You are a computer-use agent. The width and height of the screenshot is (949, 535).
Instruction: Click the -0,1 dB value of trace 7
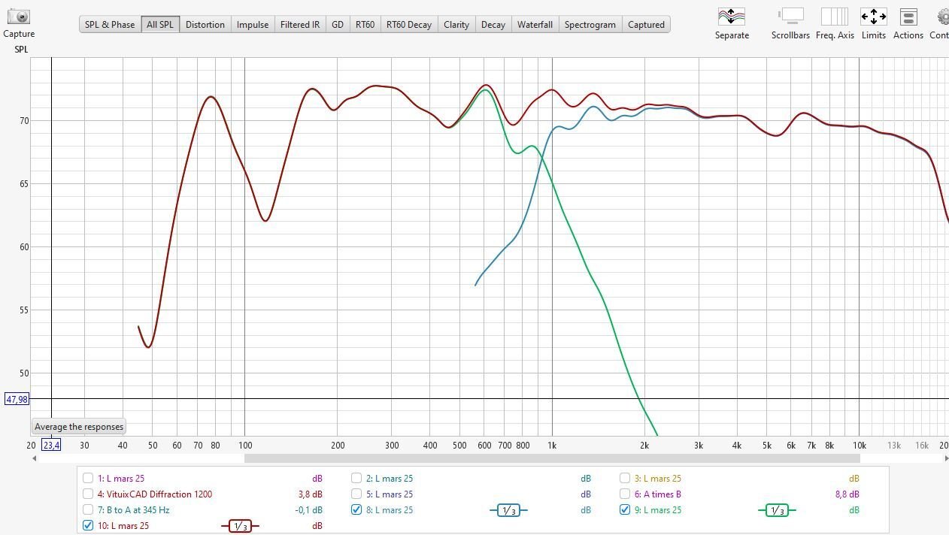coord(308,509)
